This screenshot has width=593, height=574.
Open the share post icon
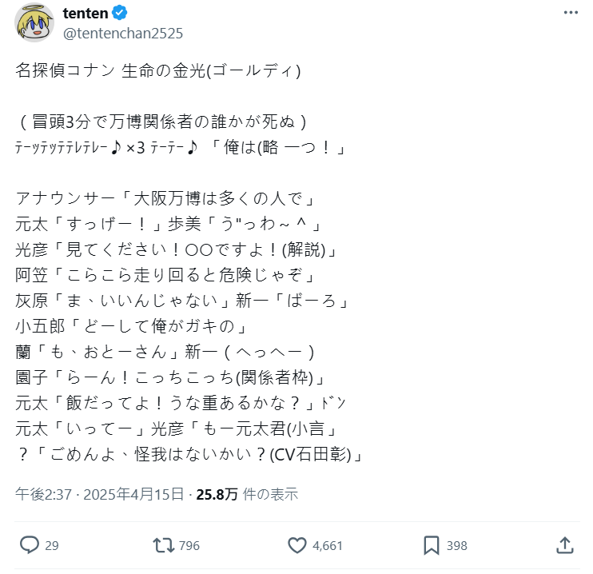coord(564,545)
